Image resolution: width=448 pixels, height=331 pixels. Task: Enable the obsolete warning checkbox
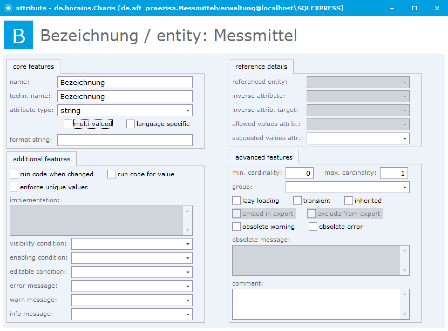pos(236,227)
